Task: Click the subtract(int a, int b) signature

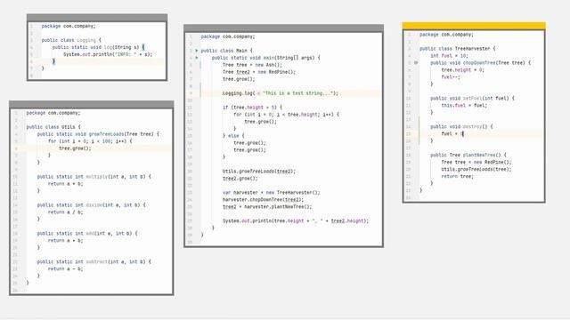Action: 94,261
